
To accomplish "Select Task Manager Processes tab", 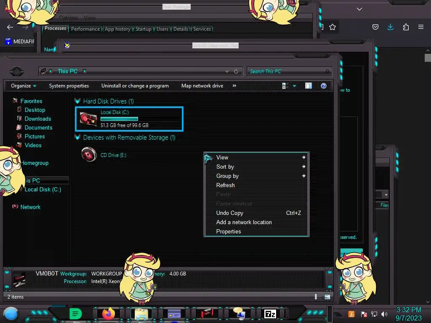I will pos(55,28).
